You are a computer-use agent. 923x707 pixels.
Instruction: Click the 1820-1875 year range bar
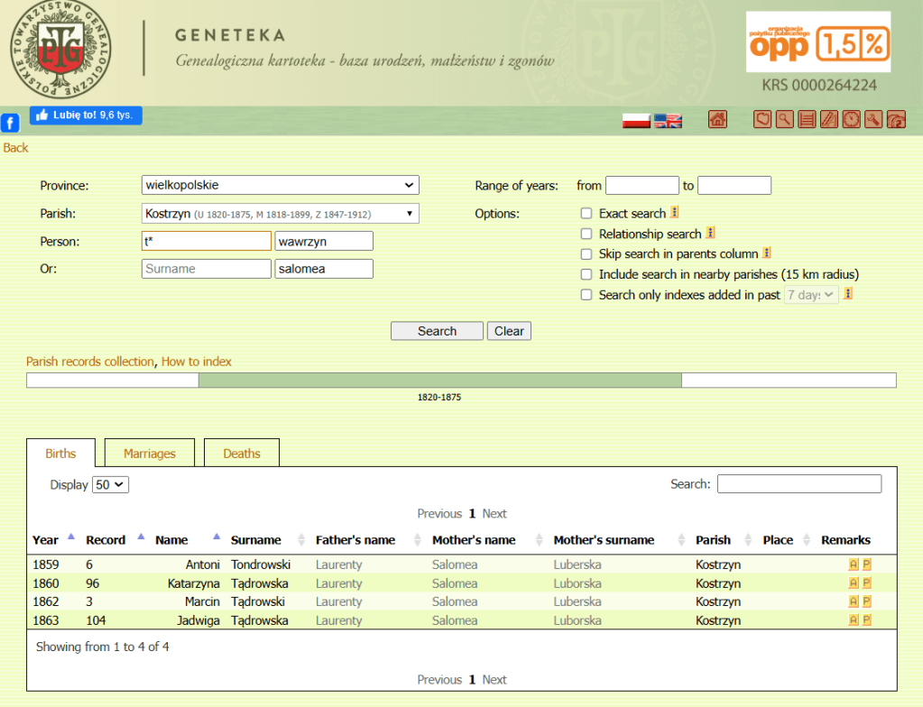tap(439, 381)
